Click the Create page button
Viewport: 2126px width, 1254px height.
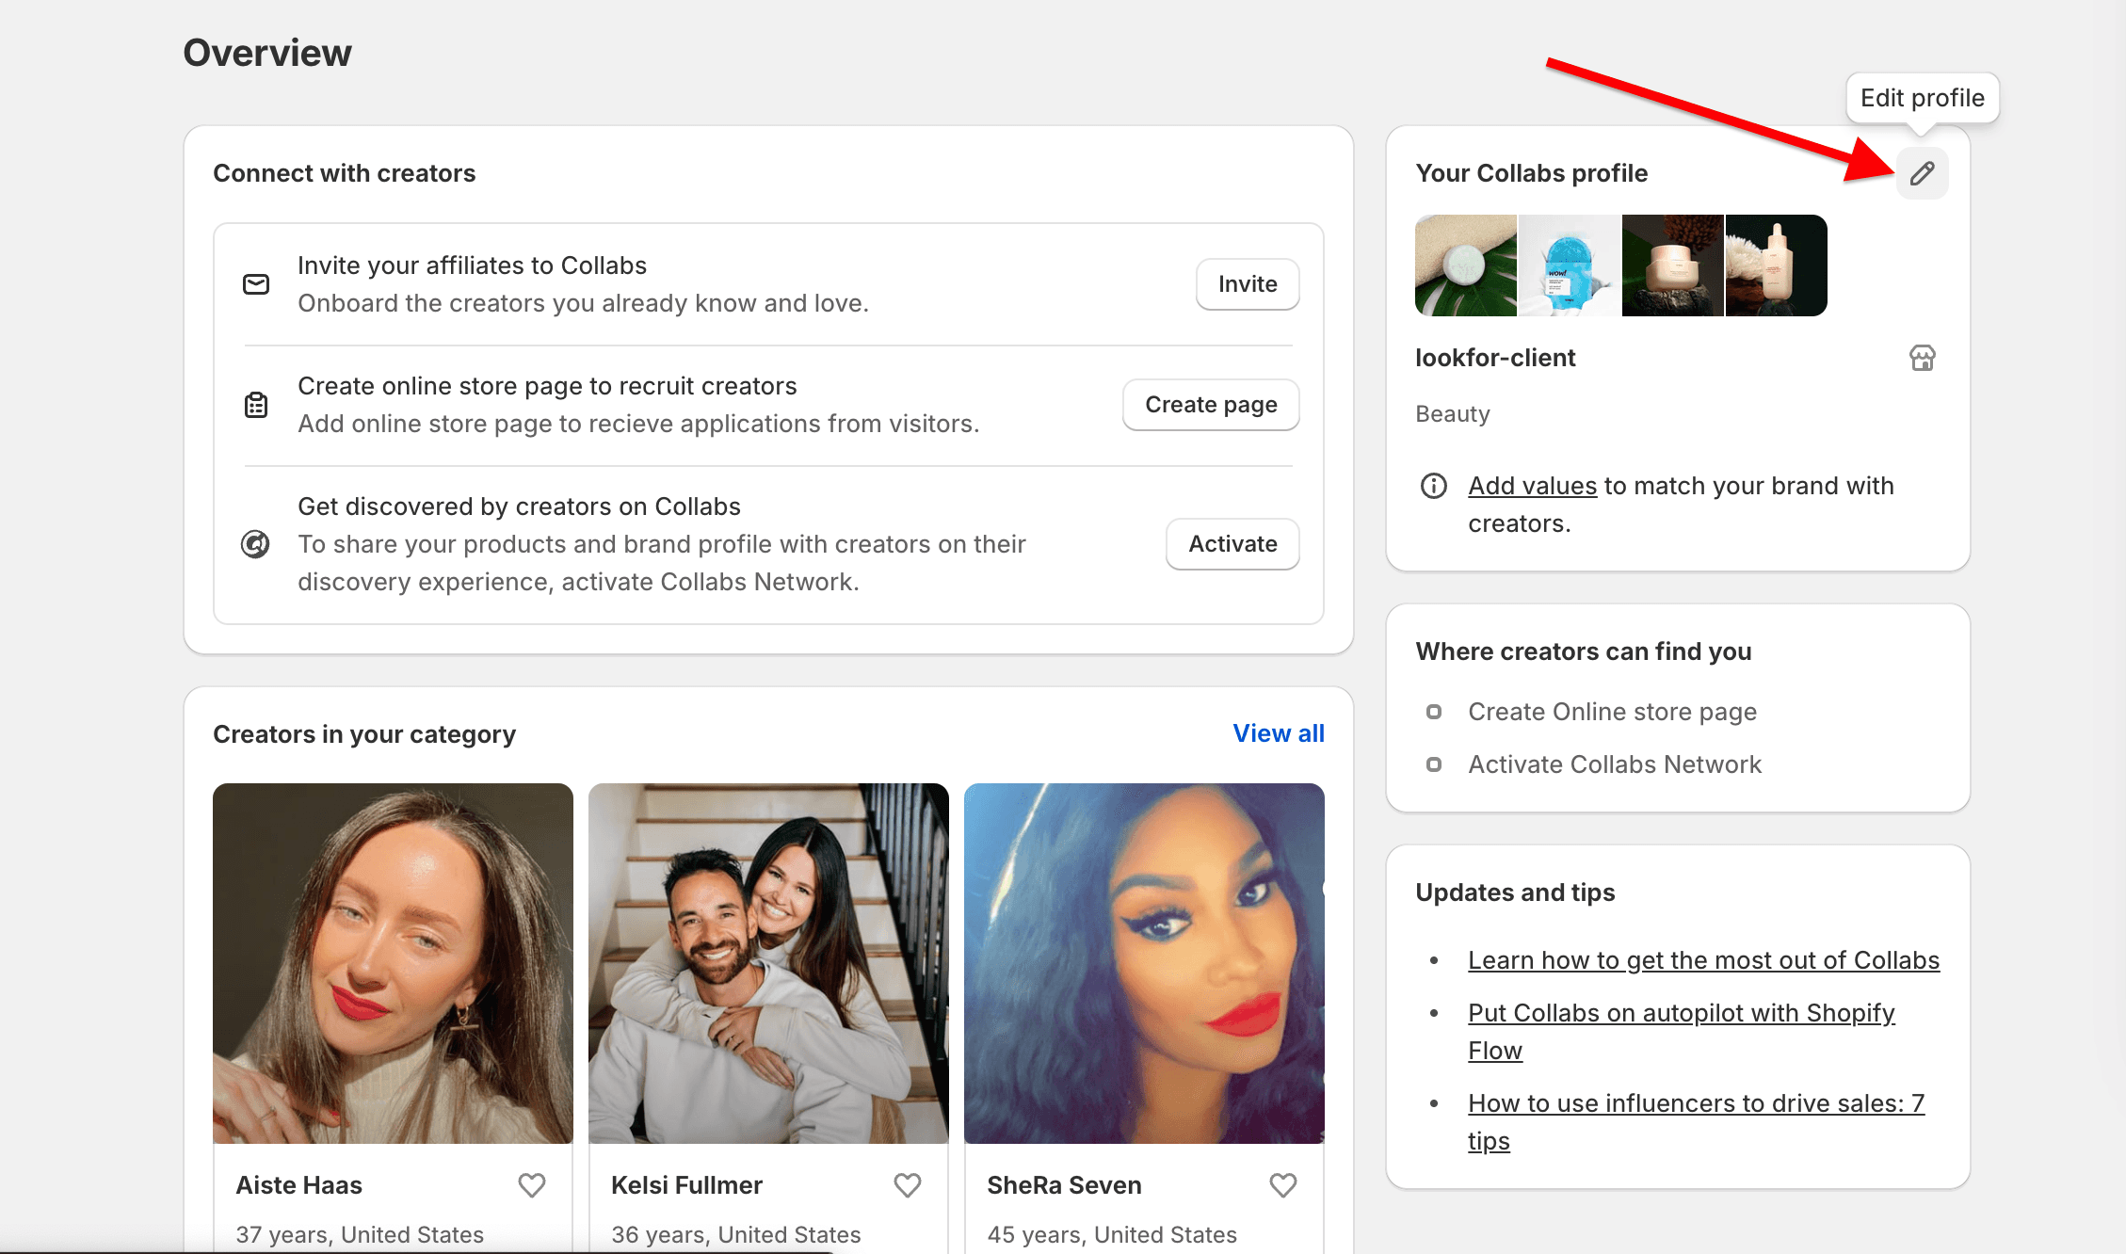click(x=1211, y=403)
